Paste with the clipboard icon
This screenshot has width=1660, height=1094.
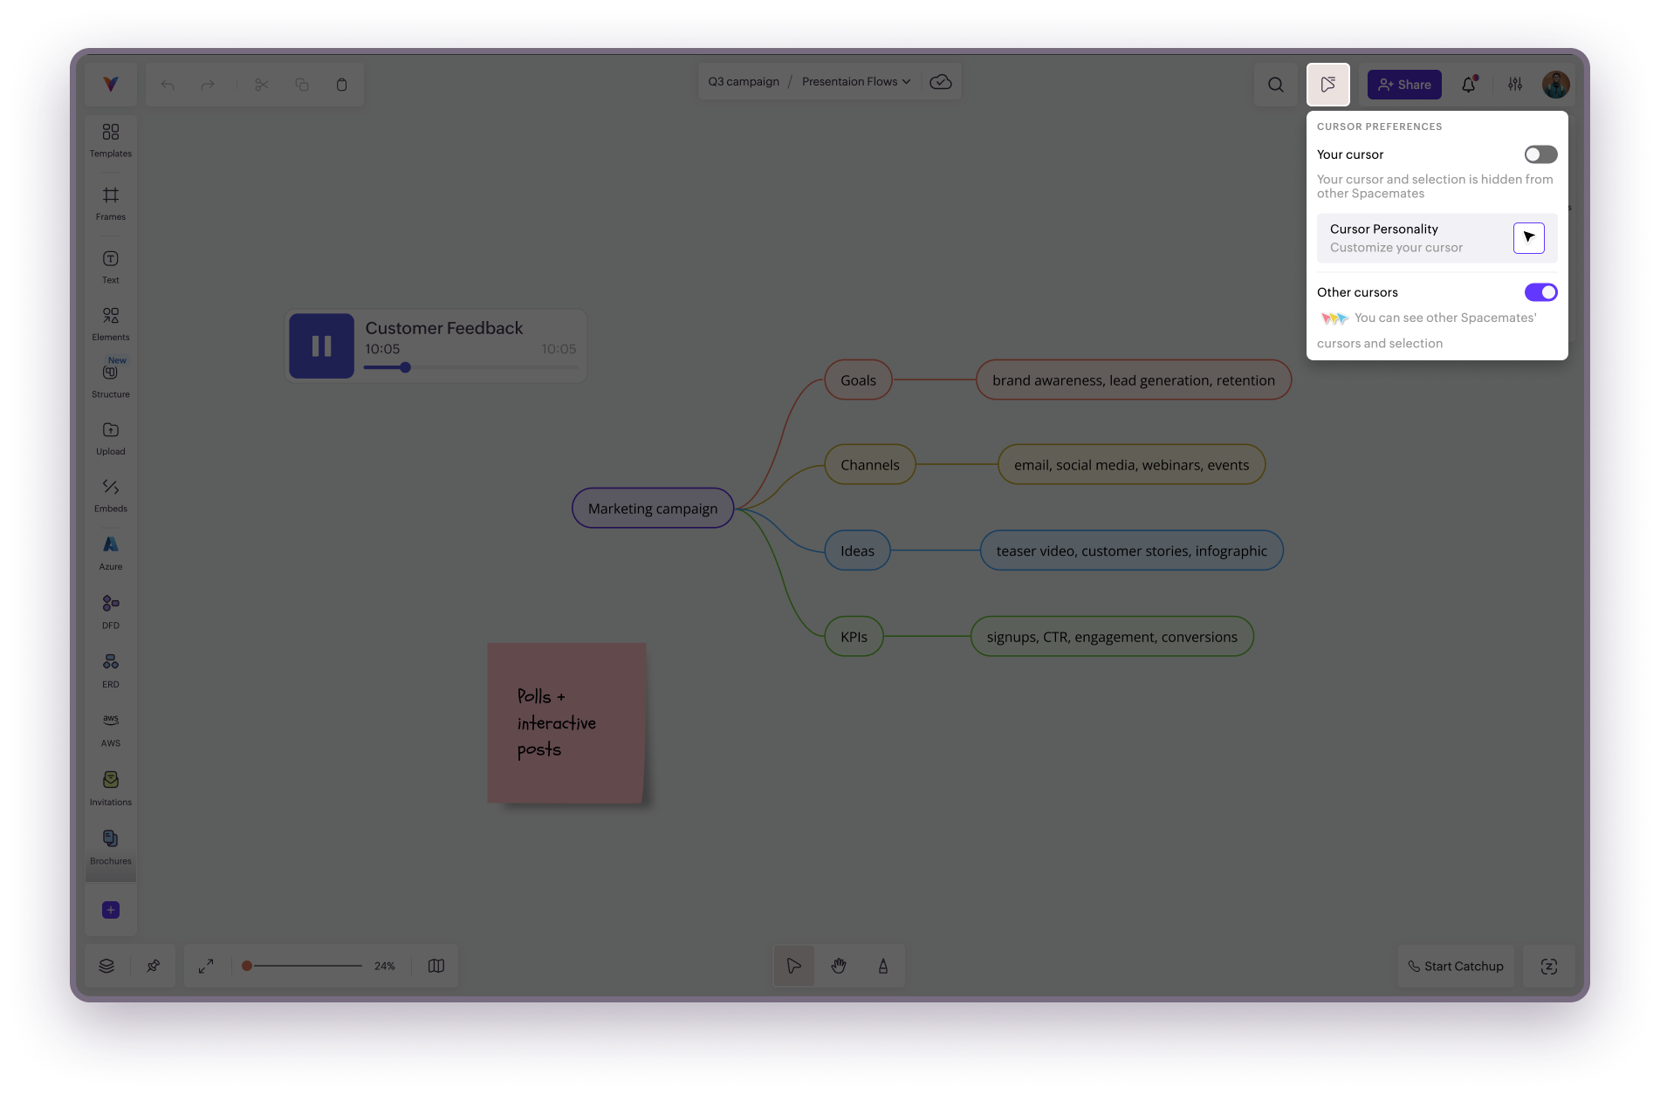[x=342, y=85]
